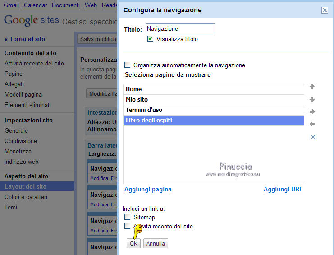Check the Sitemap option
Viewport: 334px width, 255px height.
coord(128,217)
